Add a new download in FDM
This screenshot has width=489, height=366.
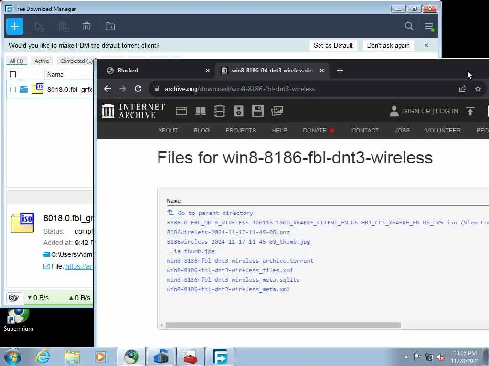[15, 26]
